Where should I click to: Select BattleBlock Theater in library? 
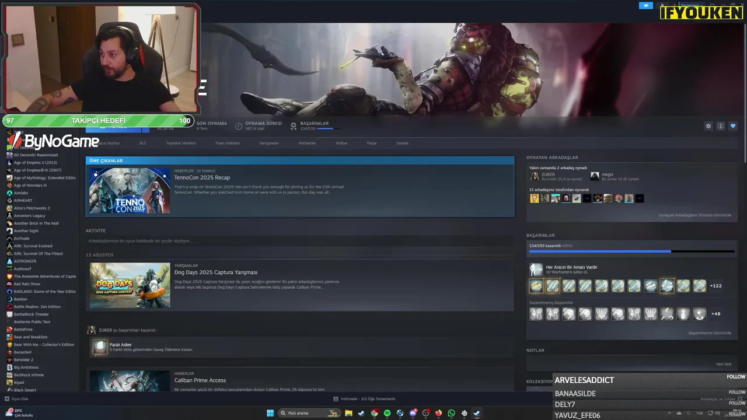(x=32, y=314)
